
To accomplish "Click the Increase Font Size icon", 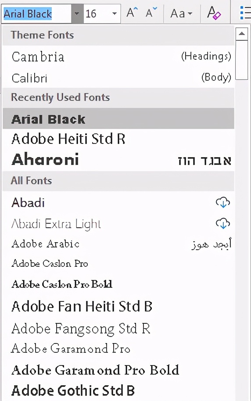I will (x=132, y=13).
